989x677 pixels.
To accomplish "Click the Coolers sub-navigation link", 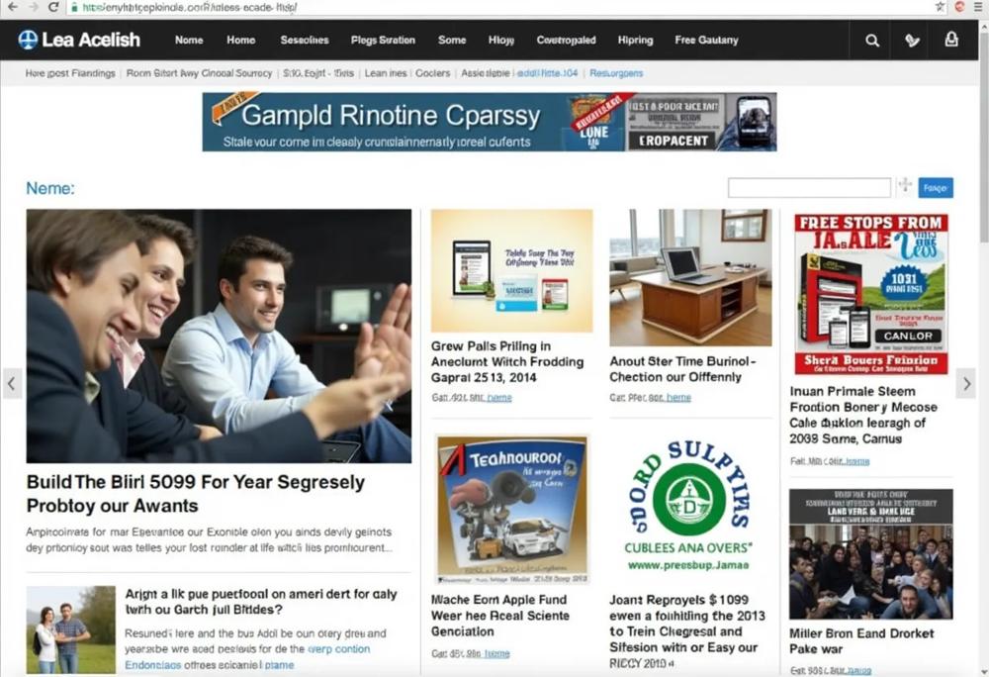I will click(x=433, y=73).
